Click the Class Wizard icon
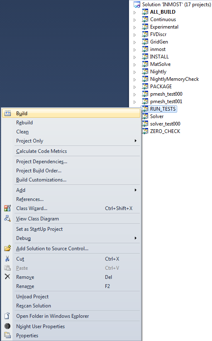212x341 pixels. (x=7, y=208)
